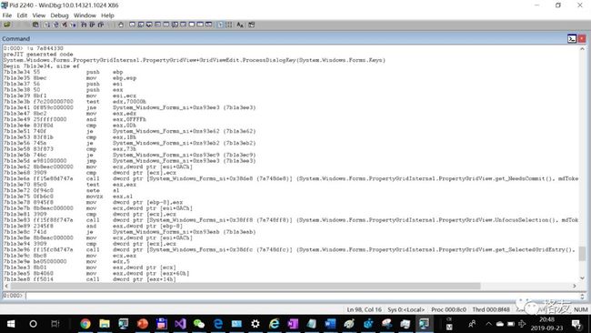Image resolution: width=591 pixels, height=333 pixels.
Task: Click the 'Begin 7b1a3e34, size ef' line
Action: point(42,66)
